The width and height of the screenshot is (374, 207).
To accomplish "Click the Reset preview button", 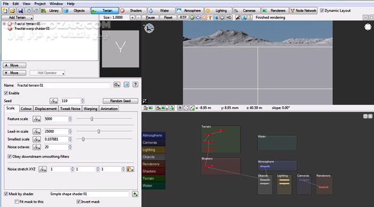I will click(168, 18).
